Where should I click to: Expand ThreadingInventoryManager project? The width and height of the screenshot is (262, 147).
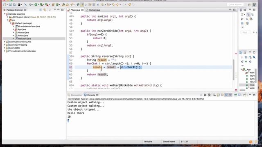[x=5, y=51]
